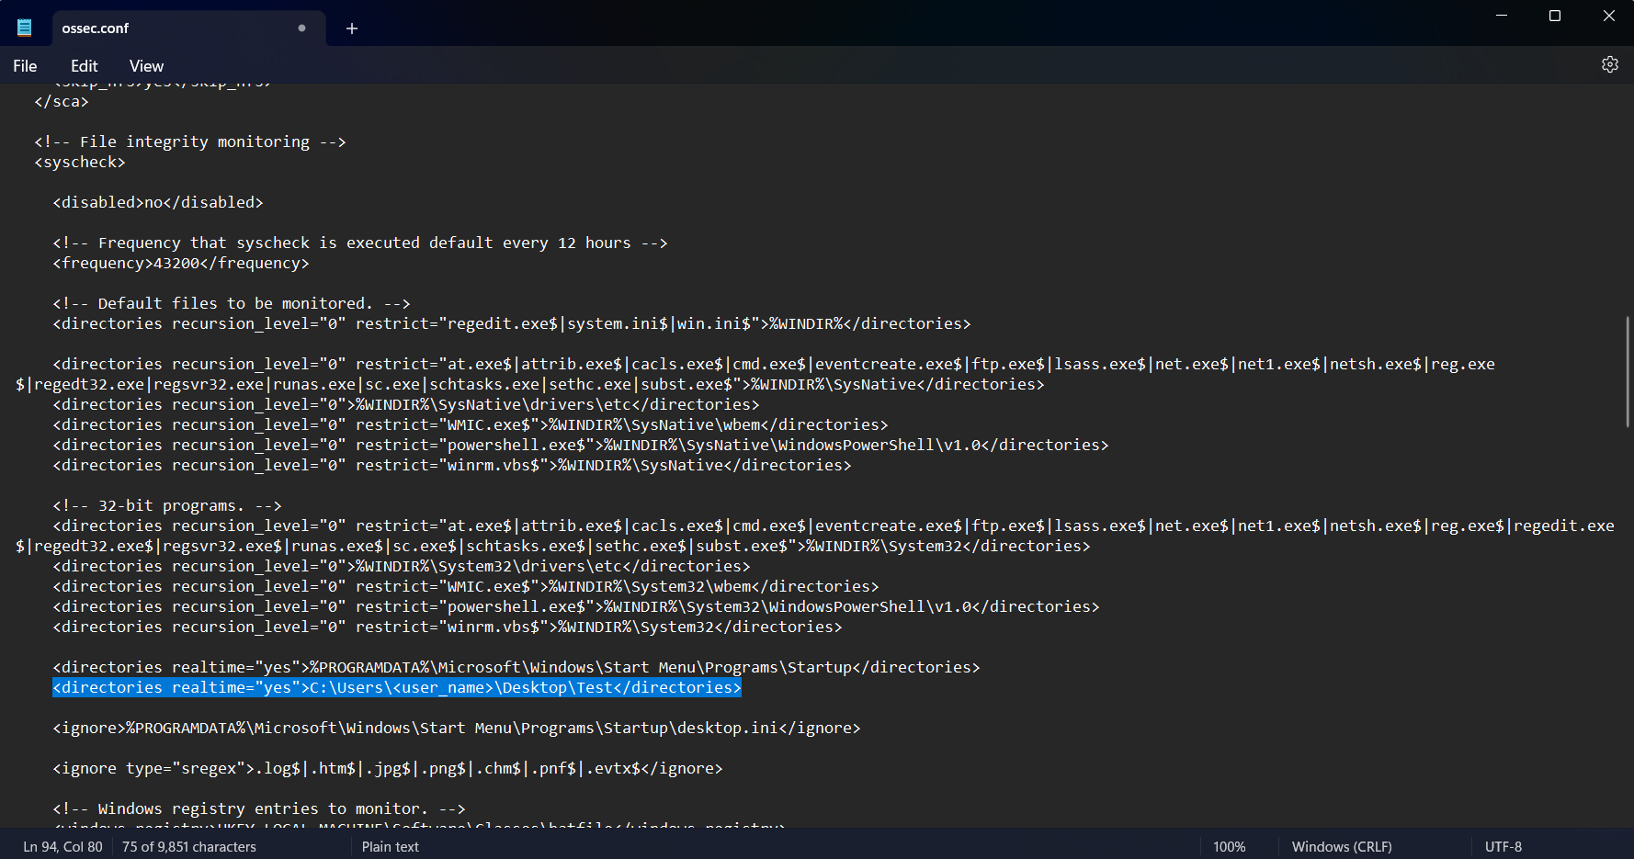The image size is (1634, 859).
Task: Click the <frequency>43200</frequency> line
Action: (181, 263)
